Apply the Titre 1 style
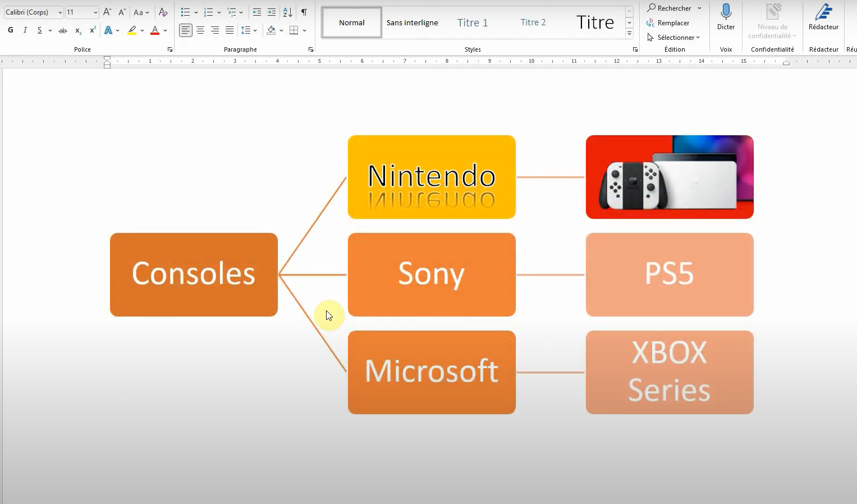This screenshot has width=857, height=504. tap(473, 22)
